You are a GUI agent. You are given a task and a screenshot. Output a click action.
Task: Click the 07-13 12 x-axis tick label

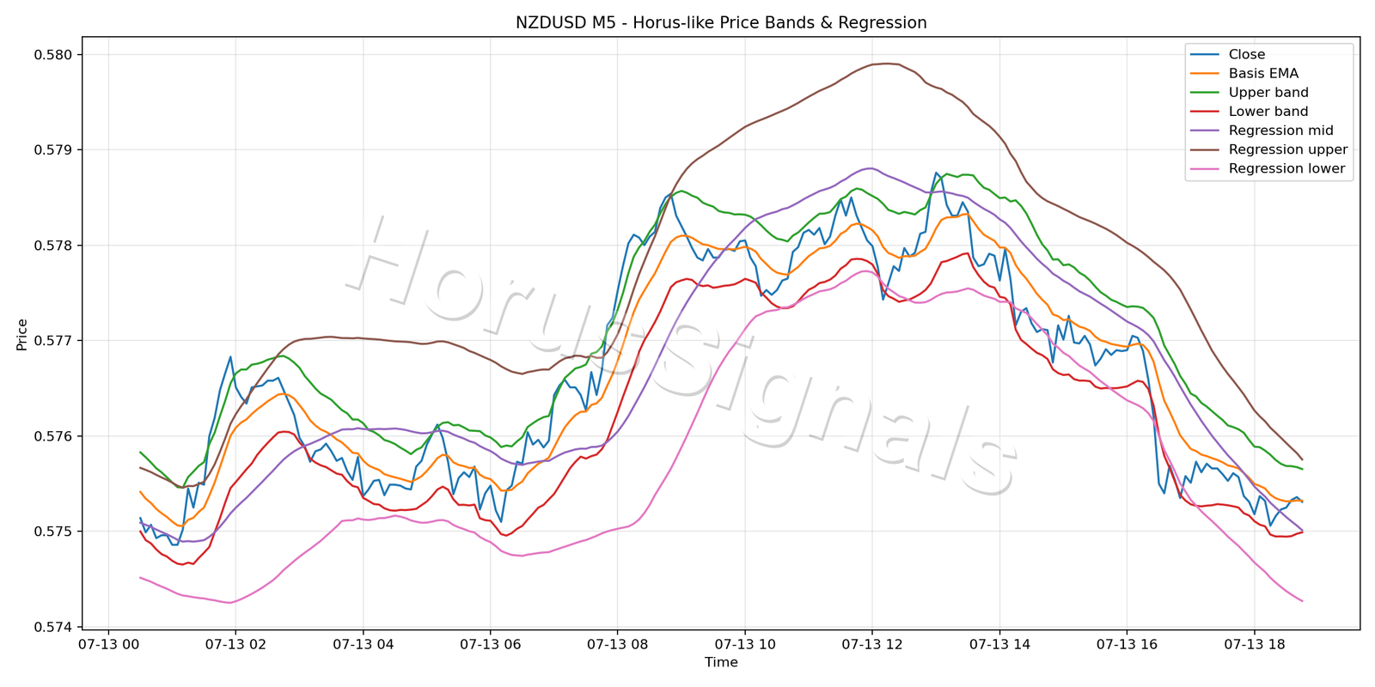(x=871, y=644)
